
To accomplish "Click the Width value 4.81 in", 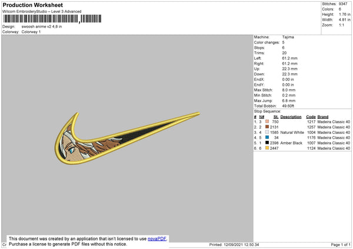I will [344, 20].
